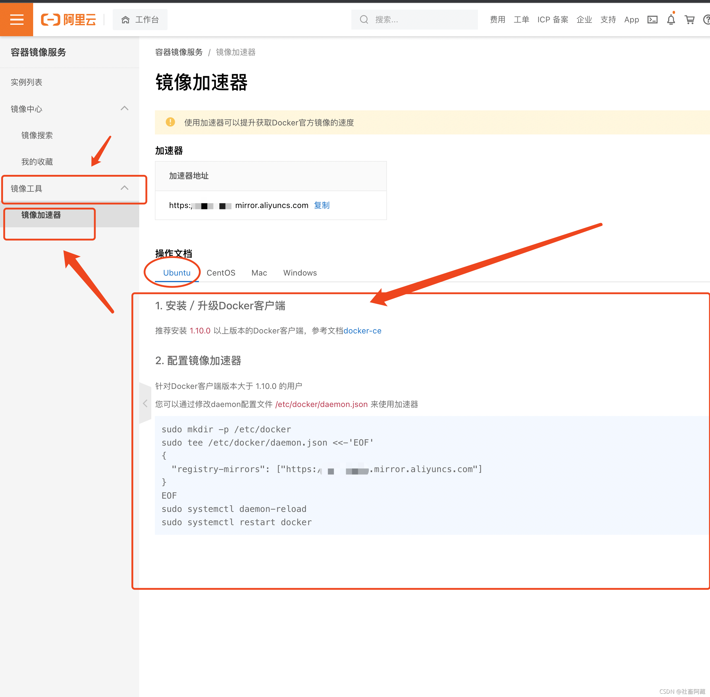The image size is (710, 697).
Task: Launch the Cloud Shell terminal icon
Action: pyautogui.click(x=652, y=20)
